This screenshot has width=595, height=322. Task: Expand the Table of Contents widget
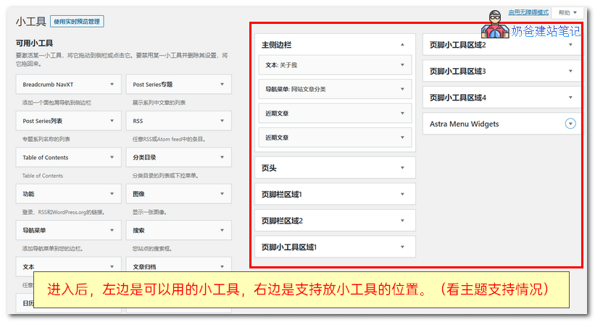[69, 157]
